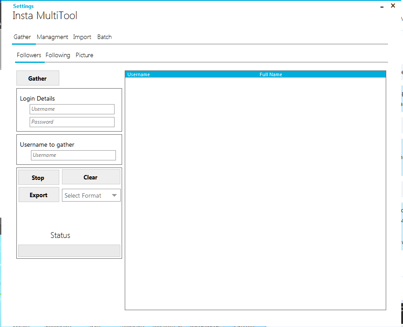The height and width of the screenshot is (327, 403).
Task: Click the Gather button
Action: [x=38, y=78]
